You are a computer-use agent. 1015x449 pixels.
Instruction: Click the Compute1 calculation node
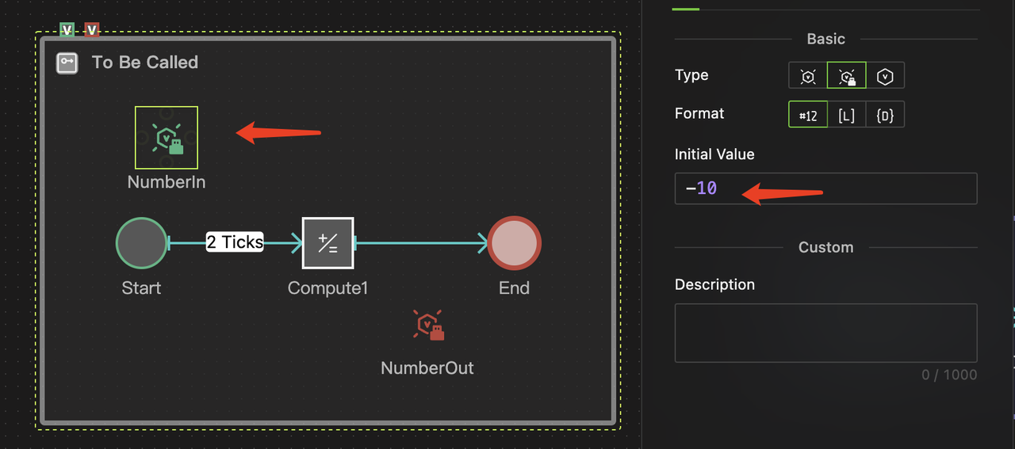tap(327, 243)
